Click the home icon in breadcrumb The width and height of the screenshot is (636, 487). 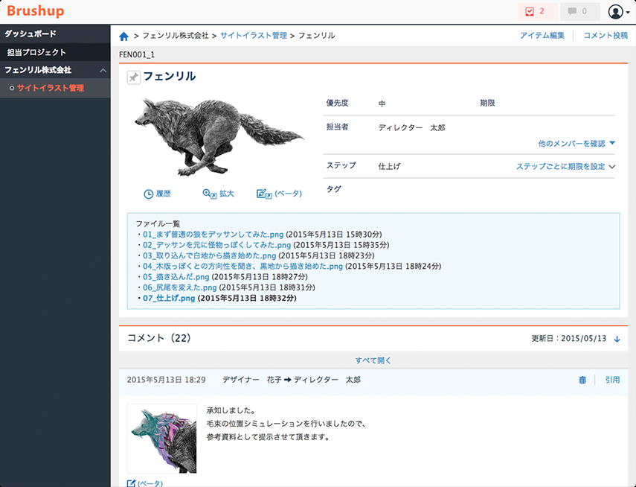coord(123,36)
